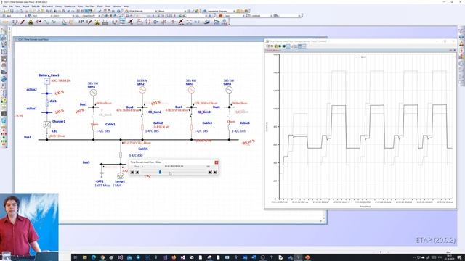Viewport: 465px width, 261px height.
Task: Open the Edit menu
Action: (11, 7)
